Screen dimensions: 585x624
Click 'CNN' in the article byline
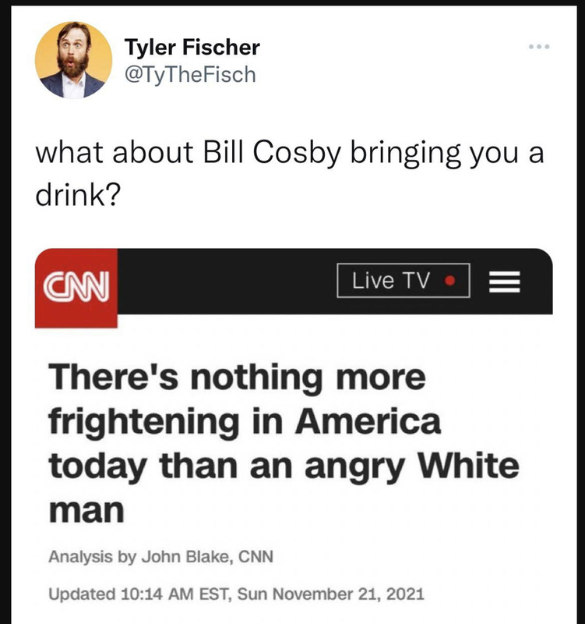255,556
